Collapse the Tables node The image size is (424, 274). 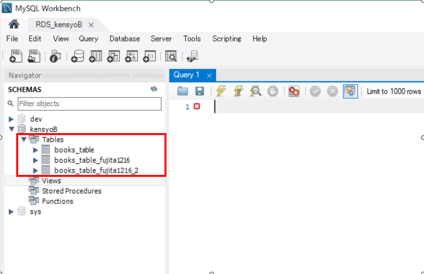click(x=24, y=139)
